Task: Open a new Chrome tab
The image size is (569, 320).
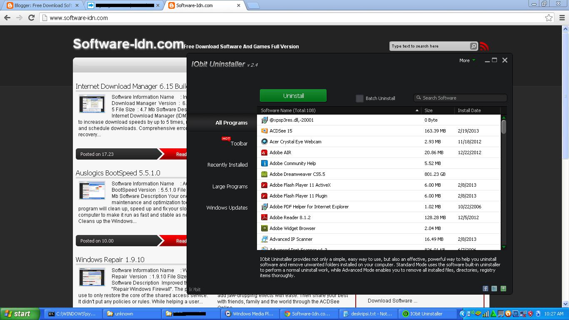Action: pyautogui.click(x=253, y=5)
